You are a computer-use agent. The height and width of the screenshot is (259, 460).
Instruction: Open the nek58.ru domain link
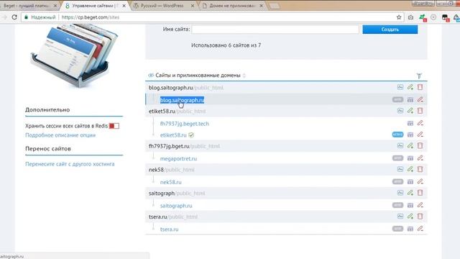point(171,182)
